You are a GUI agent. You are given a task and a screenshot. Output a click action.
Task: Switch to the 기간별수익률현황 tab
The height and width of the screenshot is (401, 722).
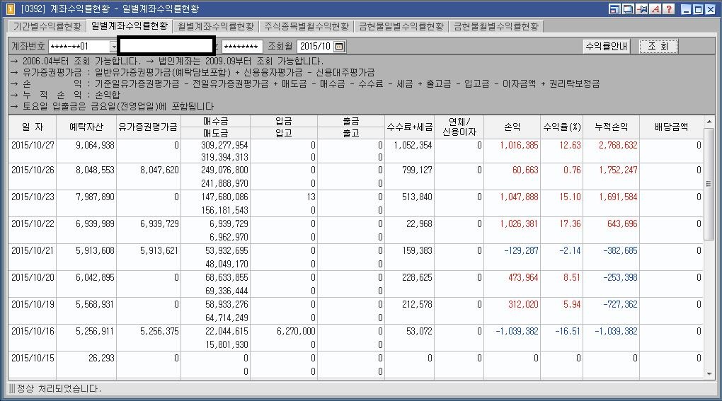[x=47, y=27]
